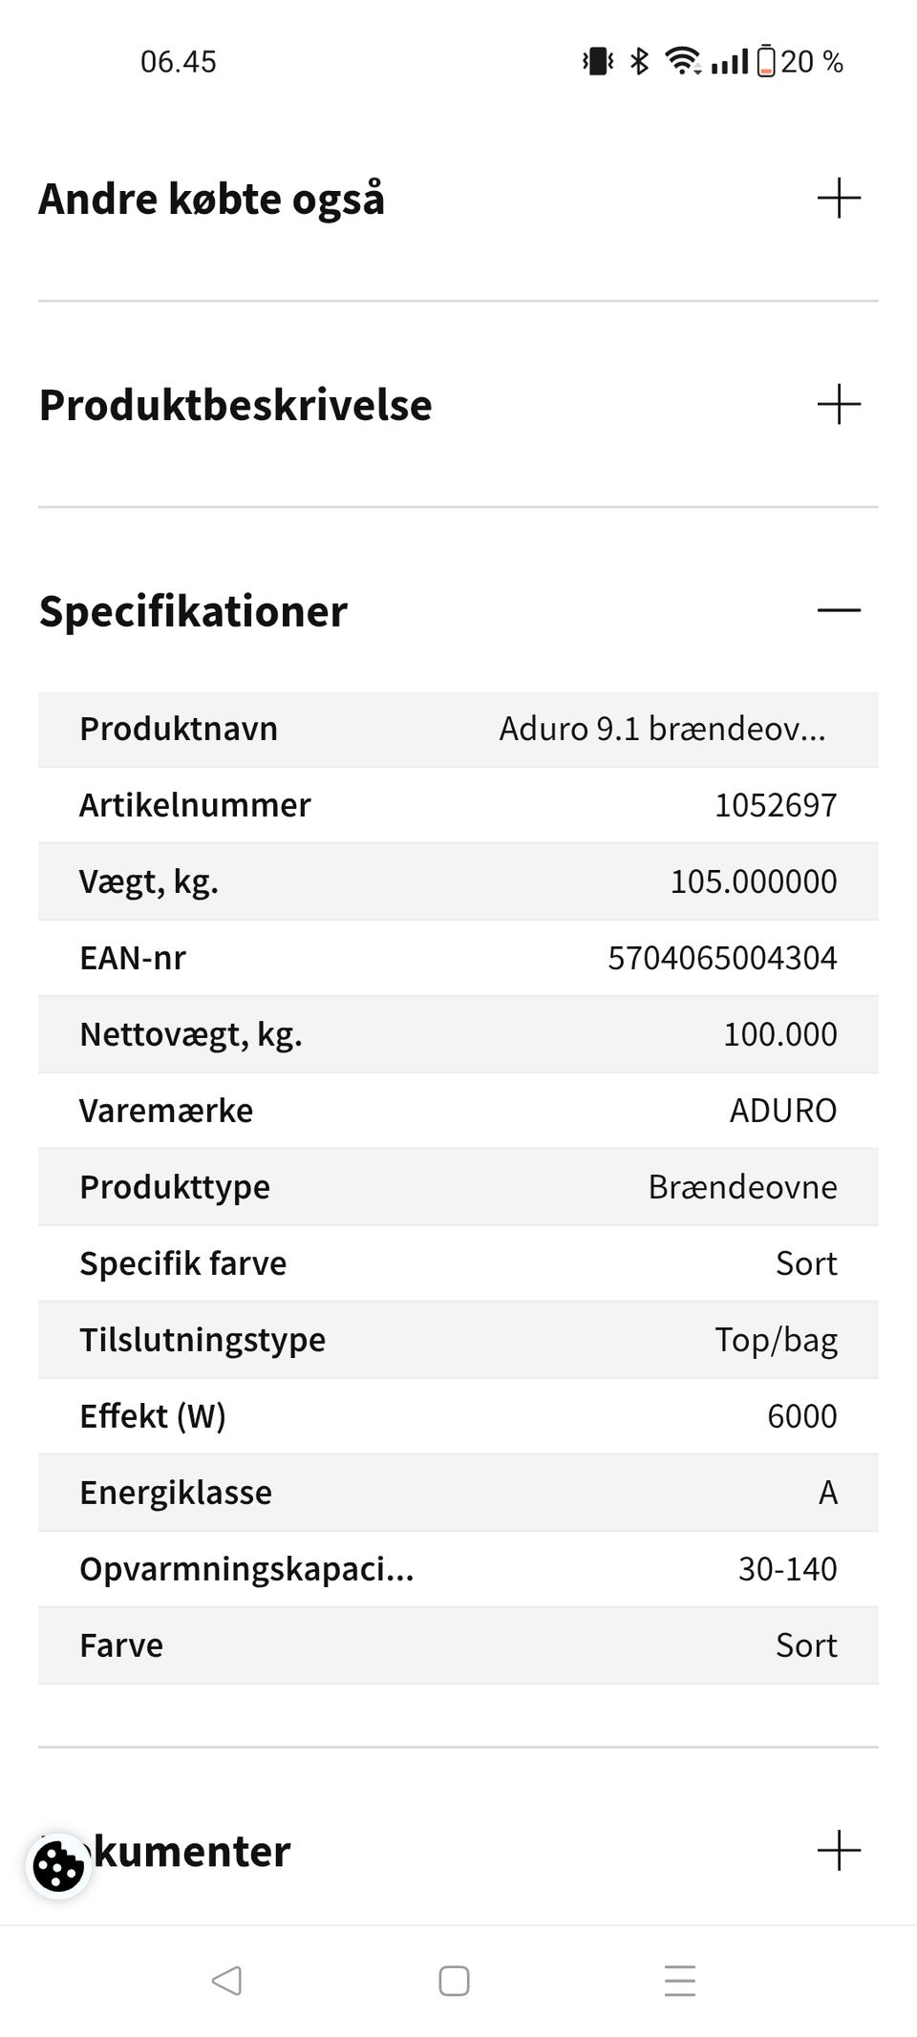Image resolution: width=917 pixels, height=2037 pixels.
Task: Tap the Artikelnummer value 1052697
Action: pos(776,805)
